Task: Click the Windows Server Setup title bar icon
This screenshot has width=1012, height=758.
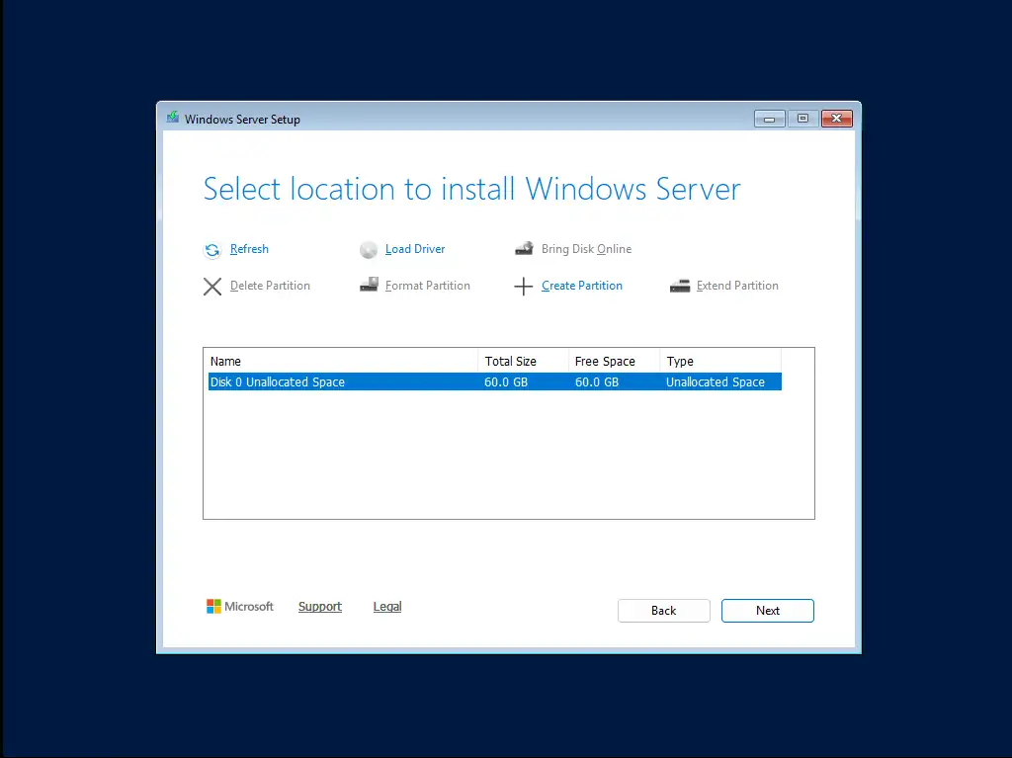Action: coord(172,118)
